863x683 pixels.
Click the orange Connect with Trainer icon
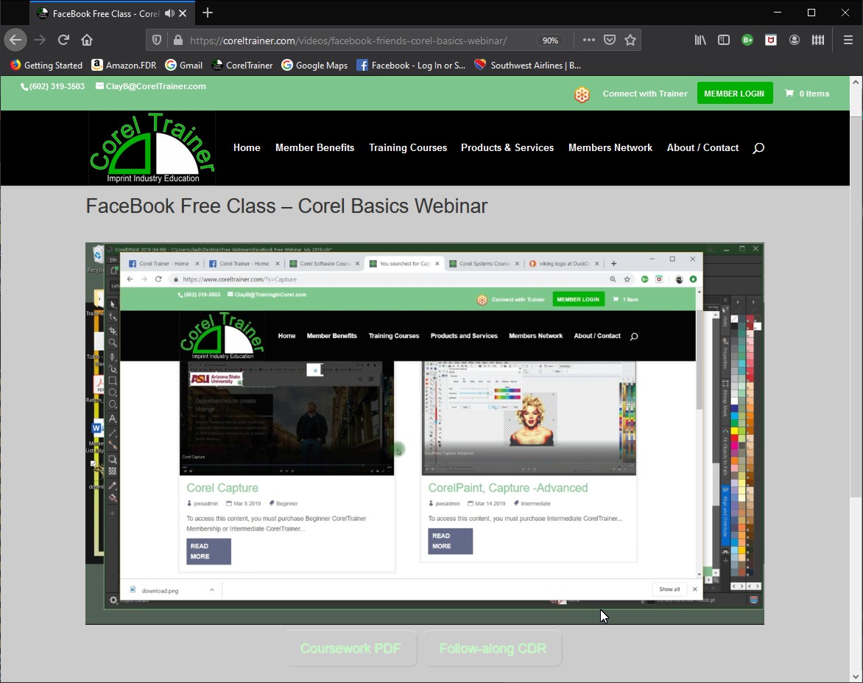tap(582, 94)
